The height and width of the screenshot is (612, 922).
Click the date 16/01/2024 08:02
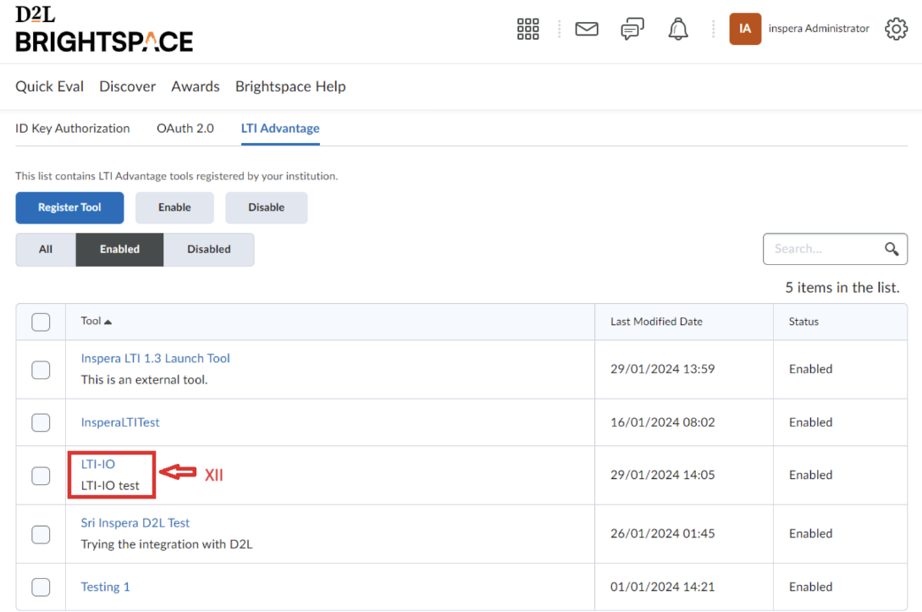662,422
